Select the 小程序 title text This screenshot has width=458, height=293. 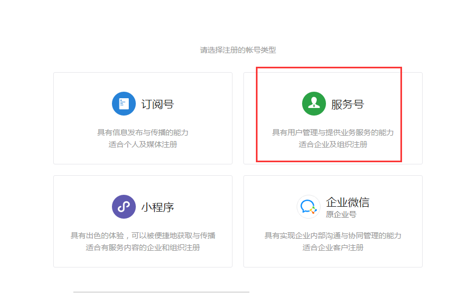[158, 207]
